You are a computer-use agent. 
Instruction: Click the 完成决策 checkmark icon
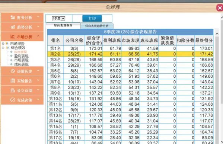click(x=13, y=100)
